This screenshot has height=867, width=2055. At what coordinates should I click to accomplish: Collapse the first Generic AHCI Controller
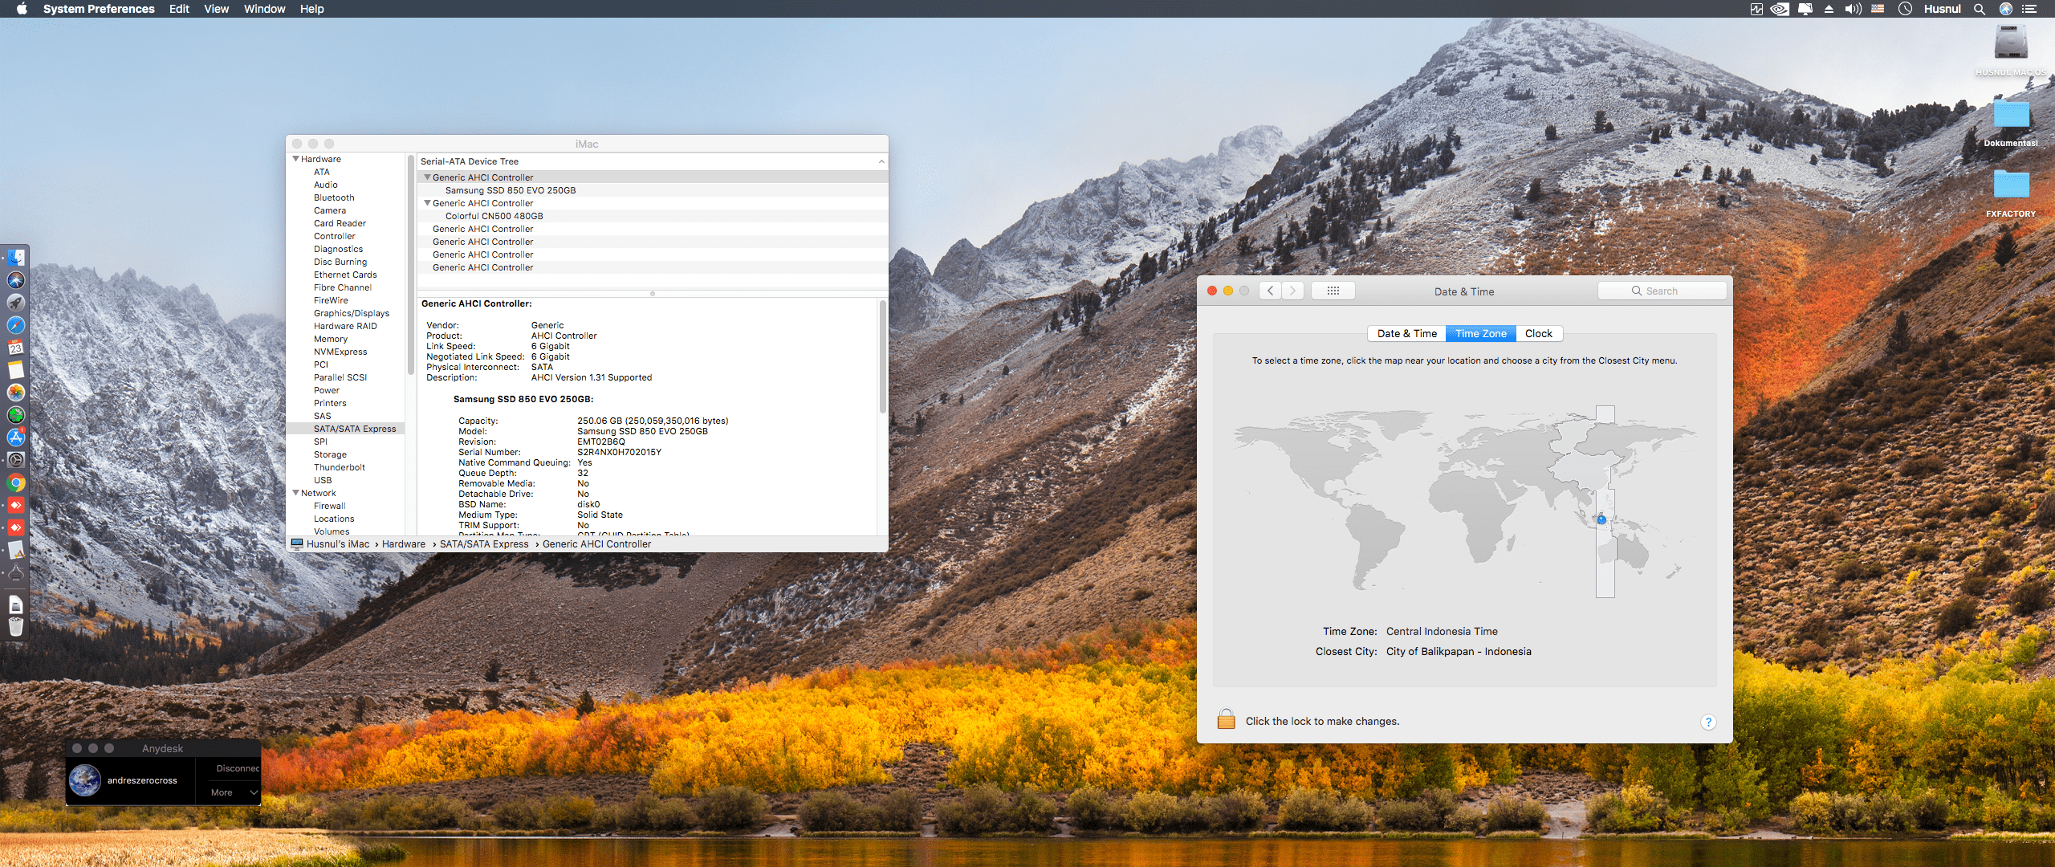click(x=428, y=177)
